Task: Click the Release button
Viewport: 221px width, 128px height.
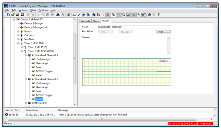Action: coord(125,32)
